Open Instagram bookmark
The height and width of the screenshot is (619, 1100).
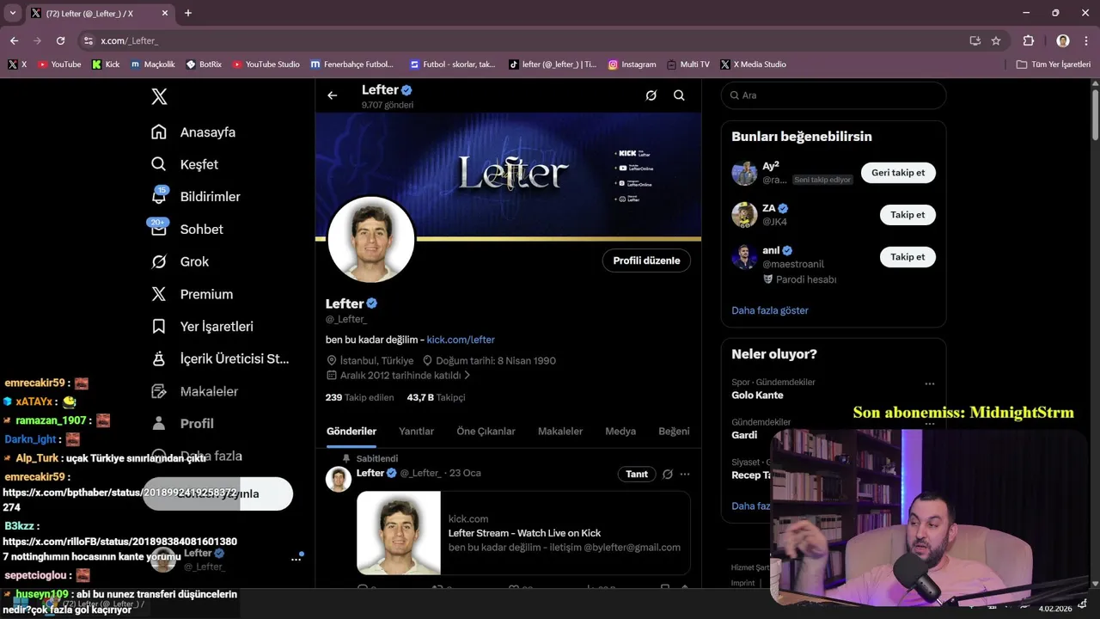point(632,64)
